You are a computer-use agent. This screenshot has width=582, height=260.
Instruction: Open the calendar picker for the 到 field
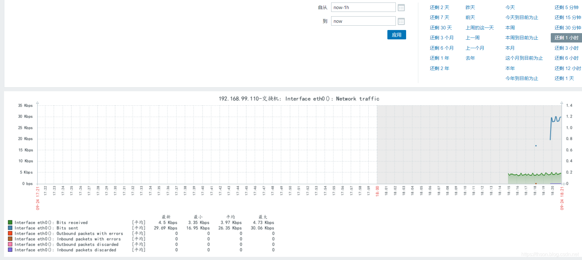pos(401,21)
